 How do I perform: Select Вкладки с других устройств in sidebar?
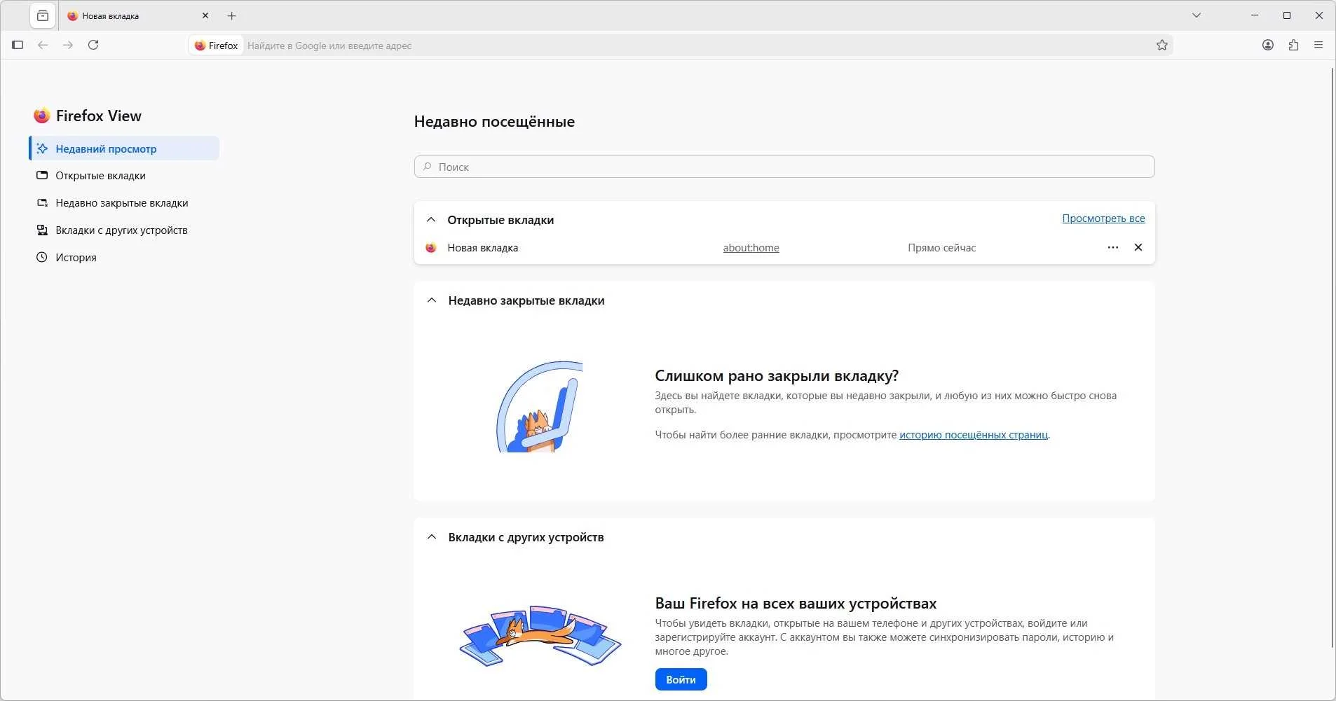124,230
